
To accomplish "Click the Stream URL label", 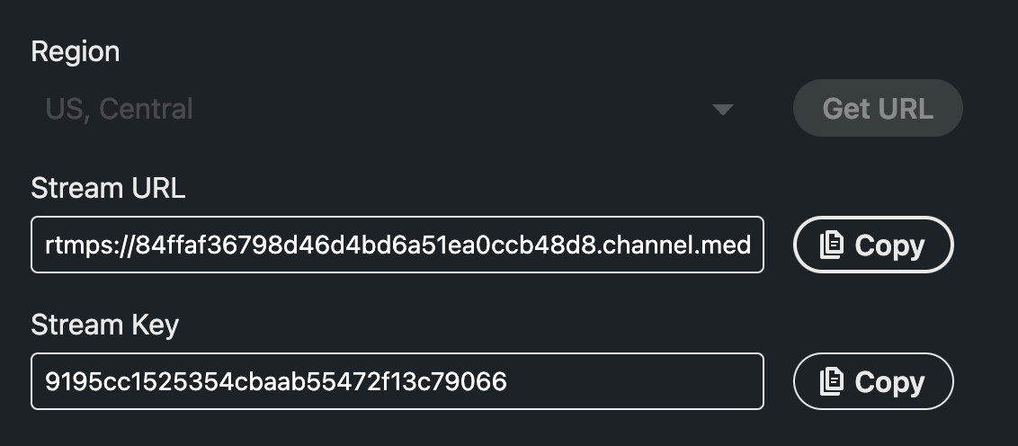I will pos(109,188).
